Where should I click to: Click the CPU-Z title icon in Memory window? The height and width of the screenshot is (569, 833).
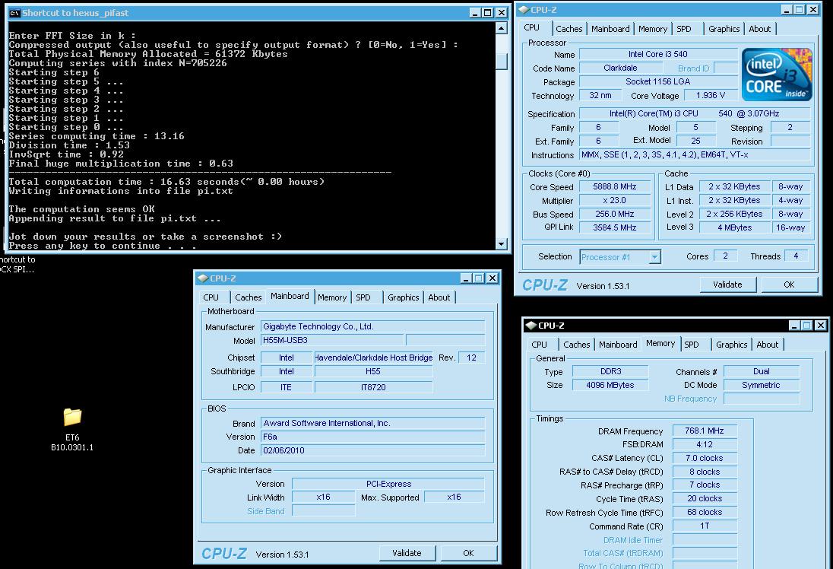pos(531,326)
